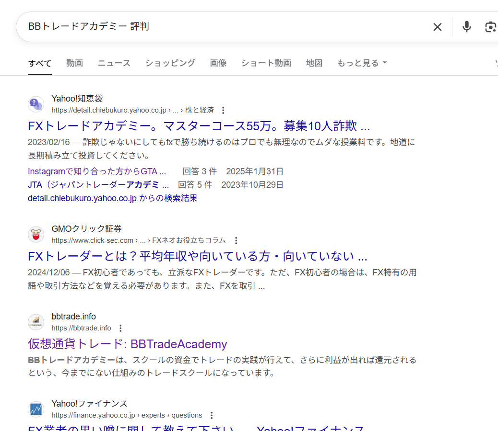Expand the もっと見る dropdown

pos(362,63)
